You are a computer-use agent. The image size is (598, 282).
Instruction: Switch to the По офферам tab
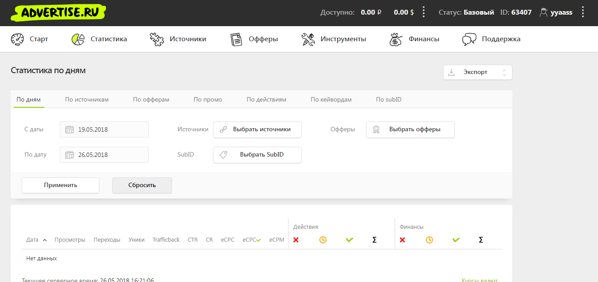[151, 99]
